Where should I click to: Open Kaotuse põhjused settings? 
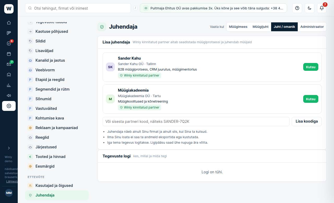57,31
